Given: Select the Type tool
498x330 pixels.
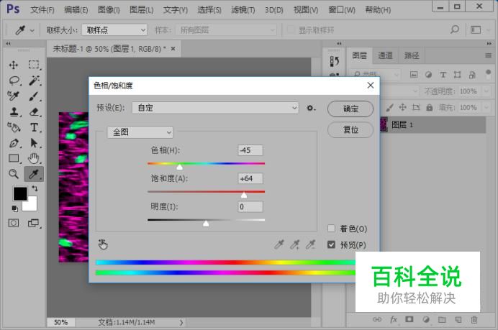Looking at the screenshot, I should tap(34, 127).
